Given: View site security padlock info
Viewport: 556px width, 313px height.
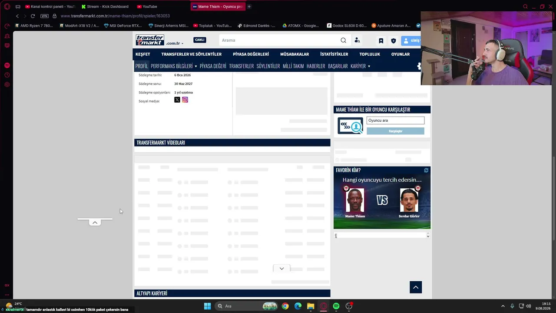Looking at the screenshot, I should click(54, 16).
